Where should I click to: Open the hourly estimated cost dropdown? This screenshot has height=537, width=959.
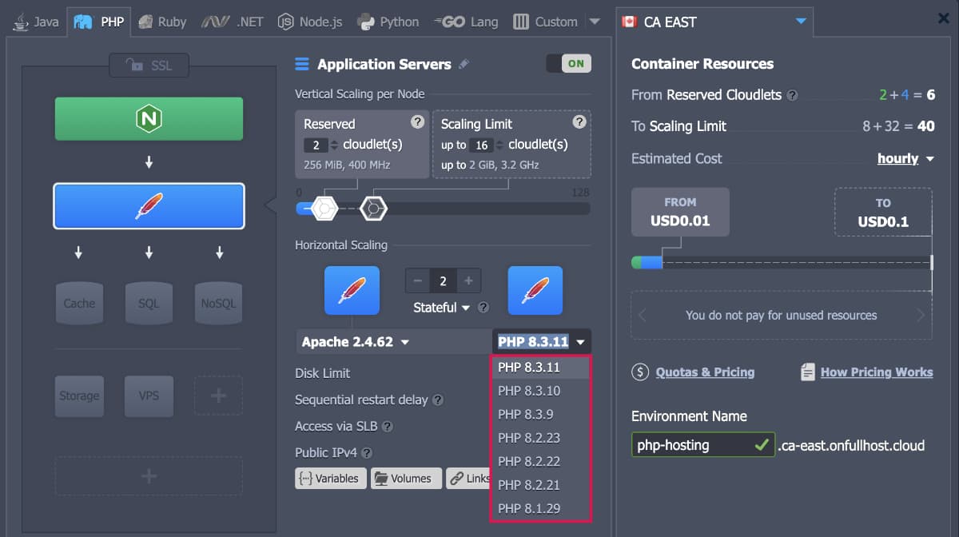point(905,159)
